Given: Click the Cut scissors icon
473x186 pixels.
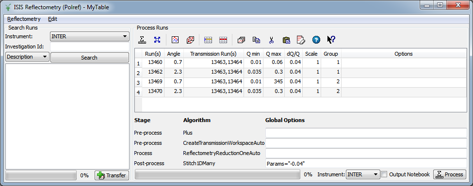Looking at the screenshot, I should coord(271,40).
